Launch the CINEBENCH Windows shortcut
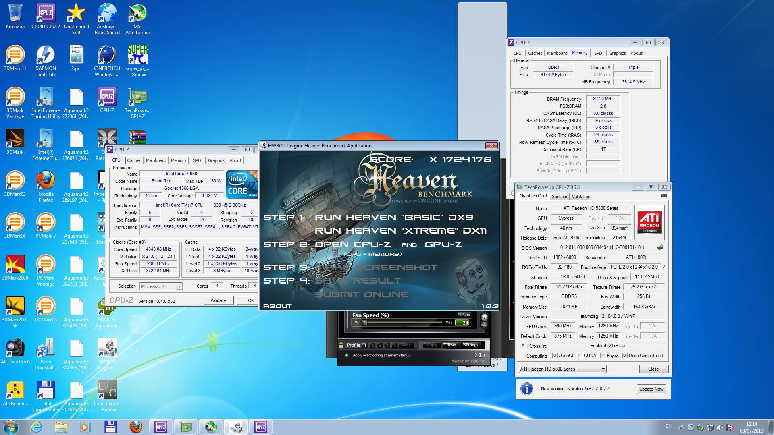The width and height of the screenshot is (774, 435). click(x=107, y=61)
